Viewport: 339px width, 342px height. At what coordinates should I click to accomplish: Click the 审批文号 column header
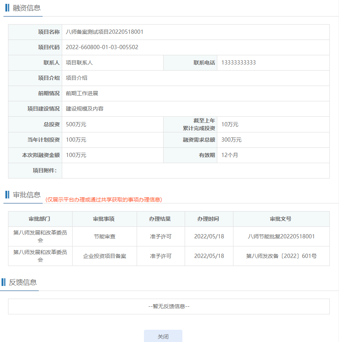pyautogui.click(x=281, y=219)
